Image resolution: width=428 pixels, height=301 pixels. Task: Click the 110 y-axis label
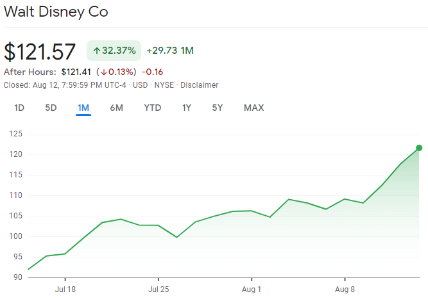(x=15, y=195)
